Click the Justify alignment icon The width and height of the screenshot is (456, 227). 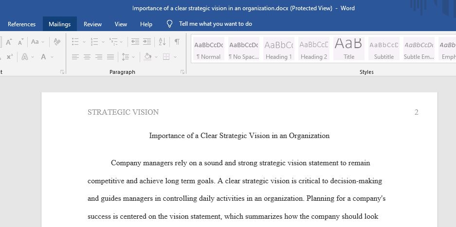[110, 57]
